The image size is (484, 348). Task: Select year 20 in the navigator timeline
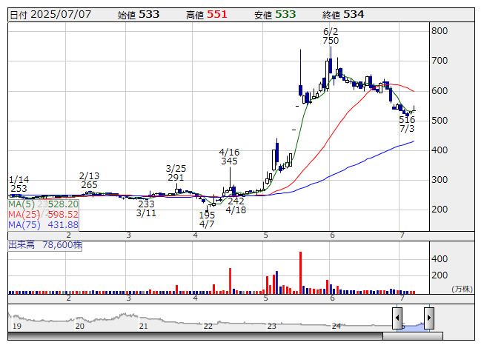click(x=80, y=326)
